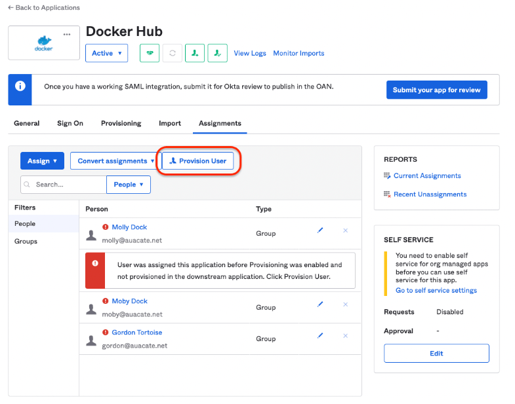Switch to the General tab
Screen dimensions: 515x404
[x=27, y=123]
